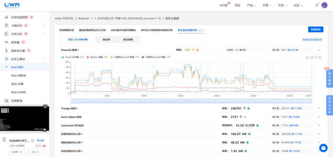Open the 价格 menu

pyautogui.click(x=267, y=5)
